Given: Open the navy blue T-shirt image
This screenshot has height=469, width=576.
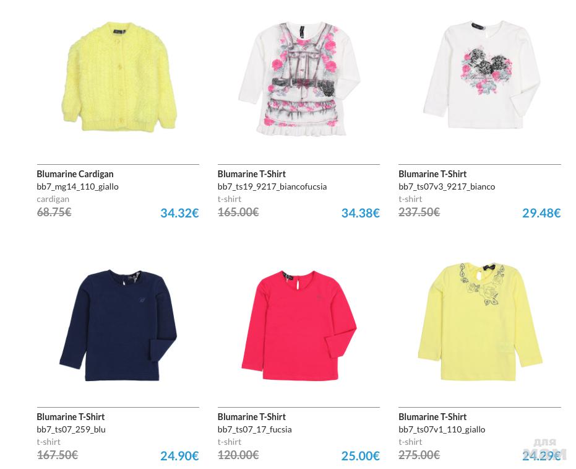Looking at the screenshot, I should pos(118,325).
